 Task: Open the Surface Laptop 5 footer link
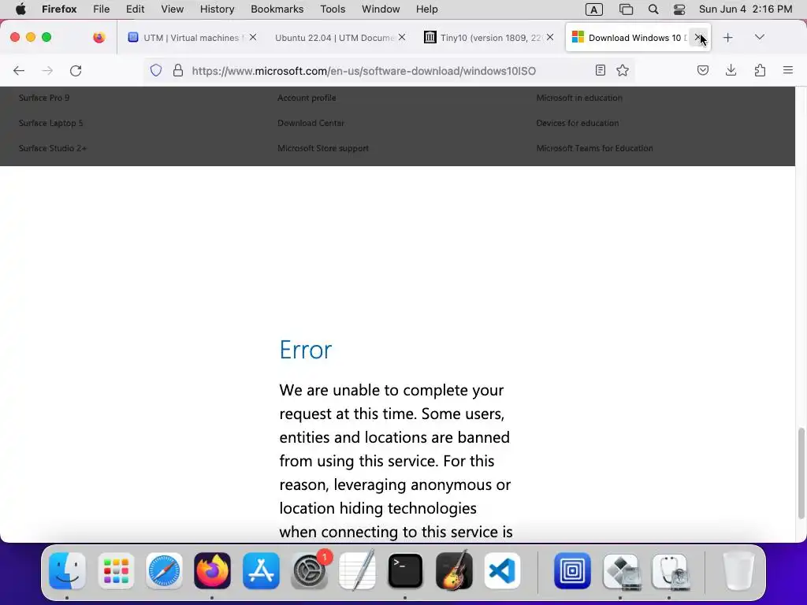click(x=51, y=123)
